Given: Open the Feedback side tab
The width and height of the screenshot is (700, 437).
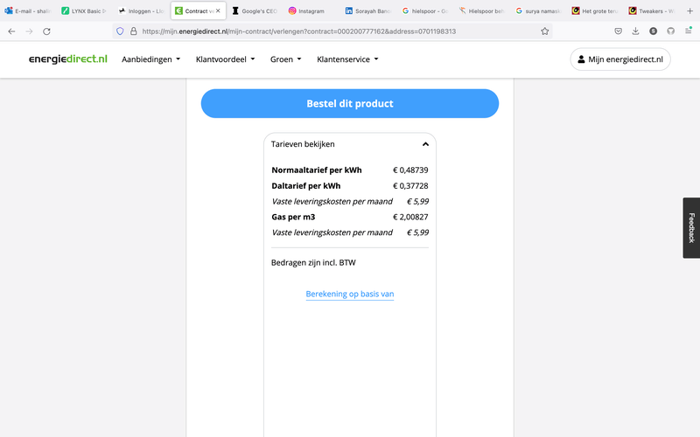Looking at the screenshot, I should coord(691,227).
